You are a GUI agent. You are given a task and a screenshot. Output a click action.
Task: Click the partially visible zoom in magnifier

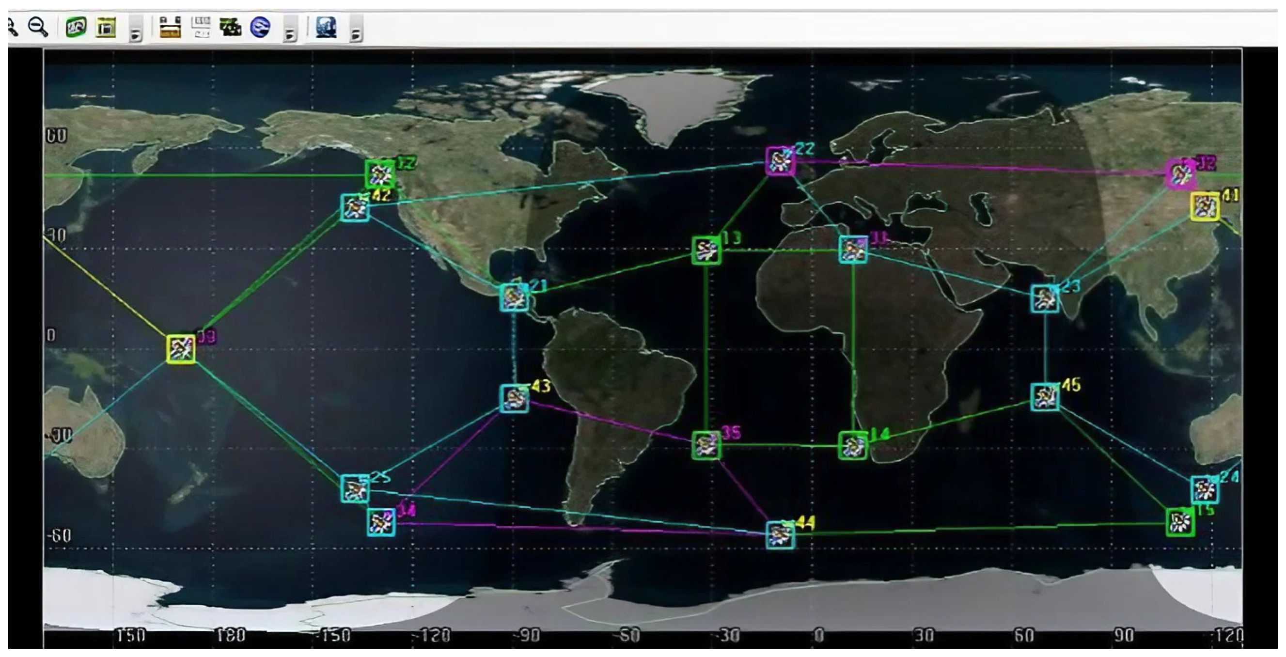[13, 27]
